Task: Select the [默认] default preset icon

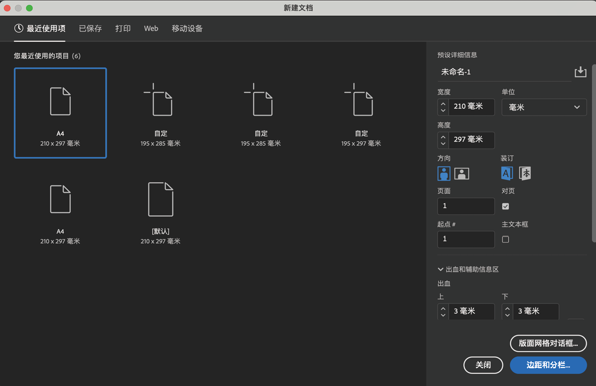Action: (160, 200)
